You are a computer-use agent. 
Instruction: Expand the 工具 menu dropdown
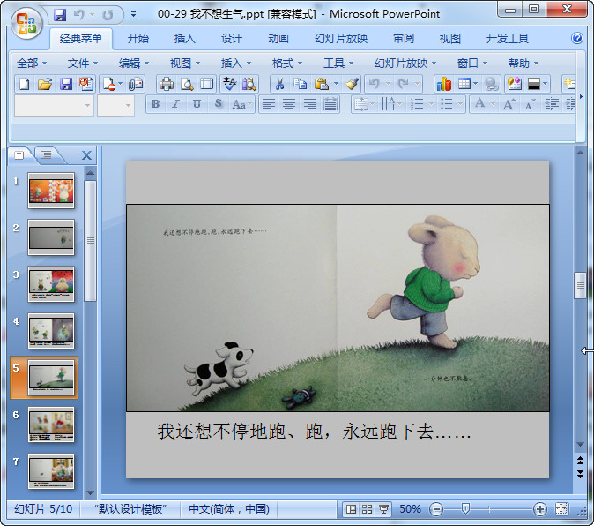338,63
